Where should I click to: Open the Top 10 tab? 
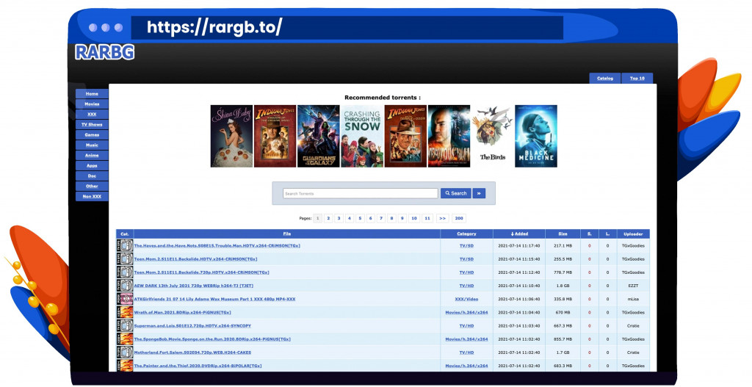(637, 78)
